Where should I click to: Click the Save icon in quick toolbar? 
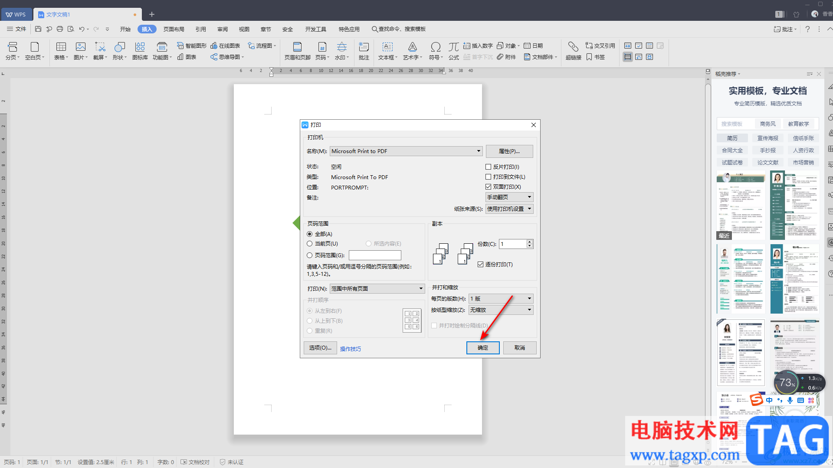[x=38, y=29]
